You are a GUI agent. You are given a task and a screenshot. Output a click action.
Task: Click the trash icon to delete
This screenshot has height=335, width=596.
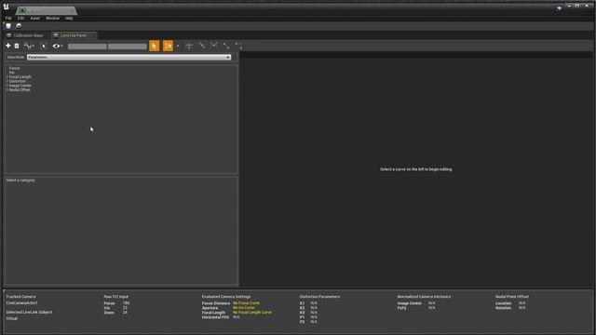(17, 46)
